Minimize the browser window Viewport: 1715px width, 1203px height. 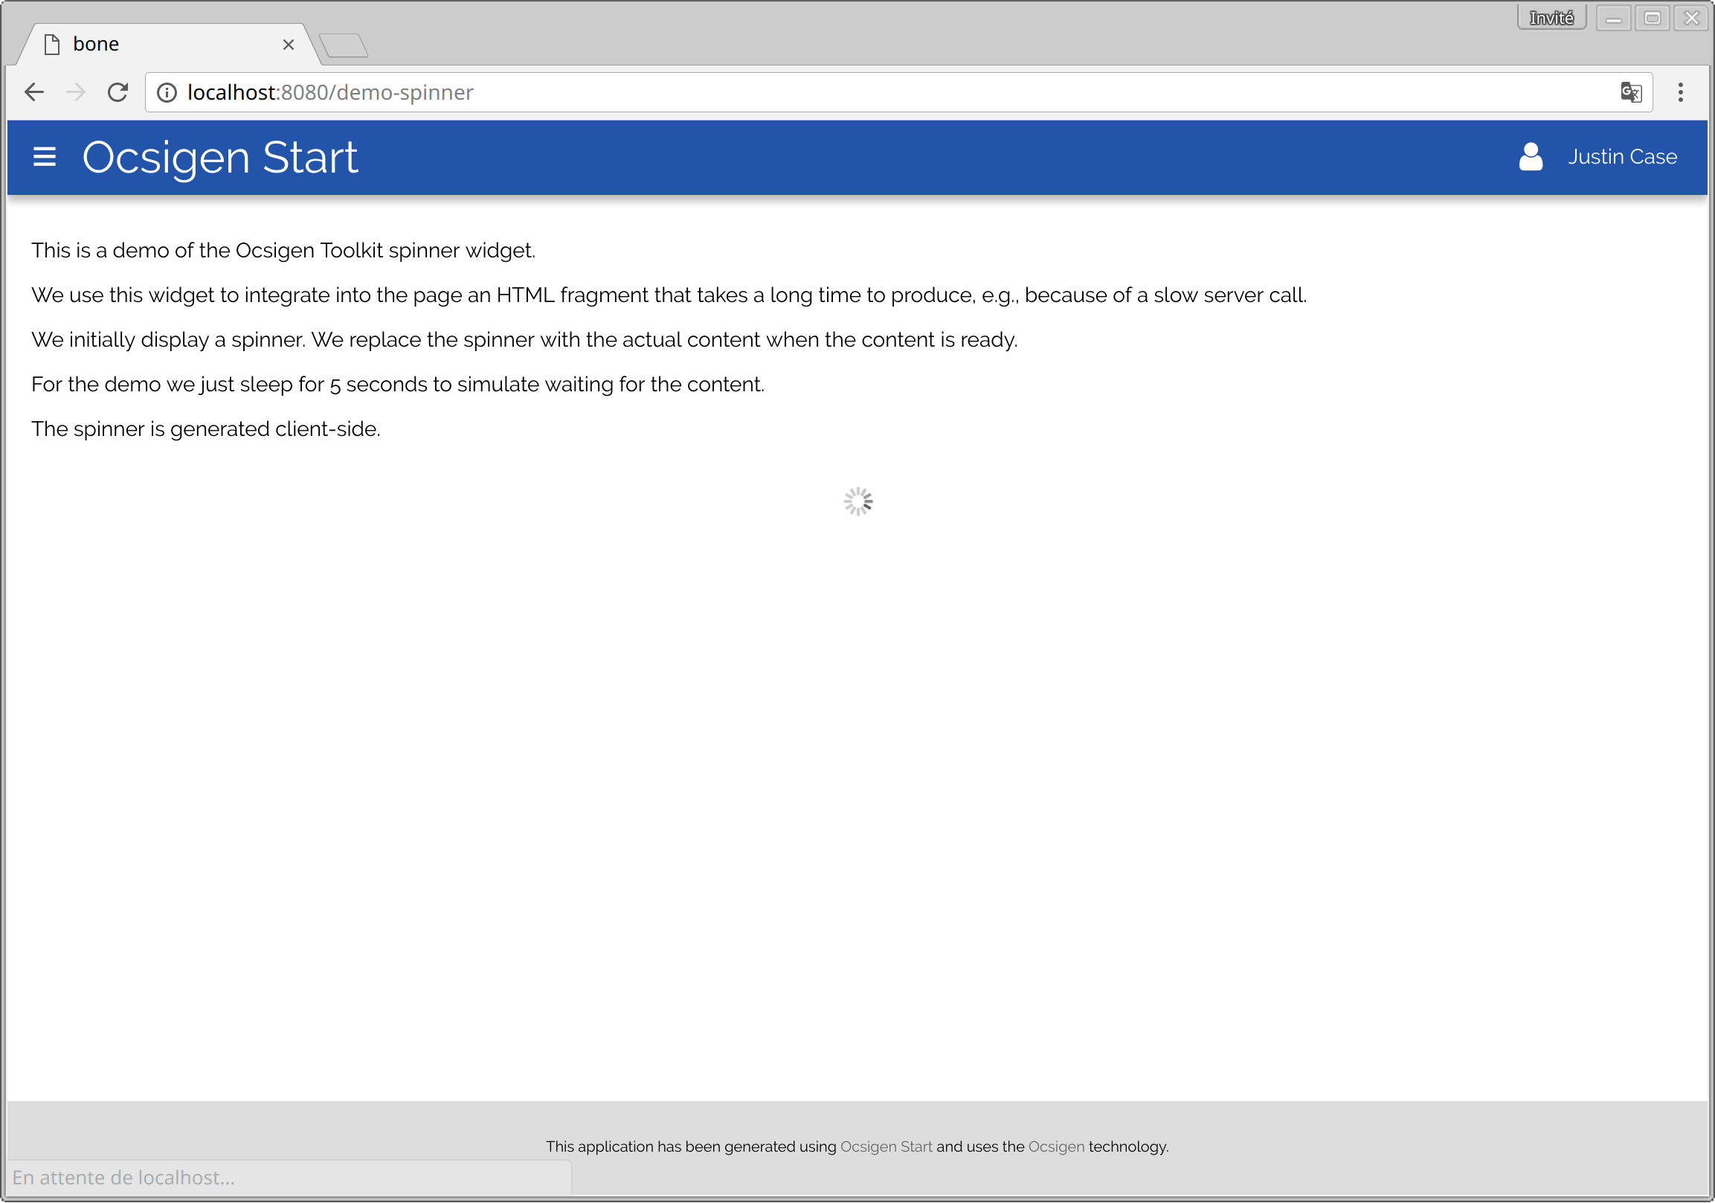tap(1613, 17)
